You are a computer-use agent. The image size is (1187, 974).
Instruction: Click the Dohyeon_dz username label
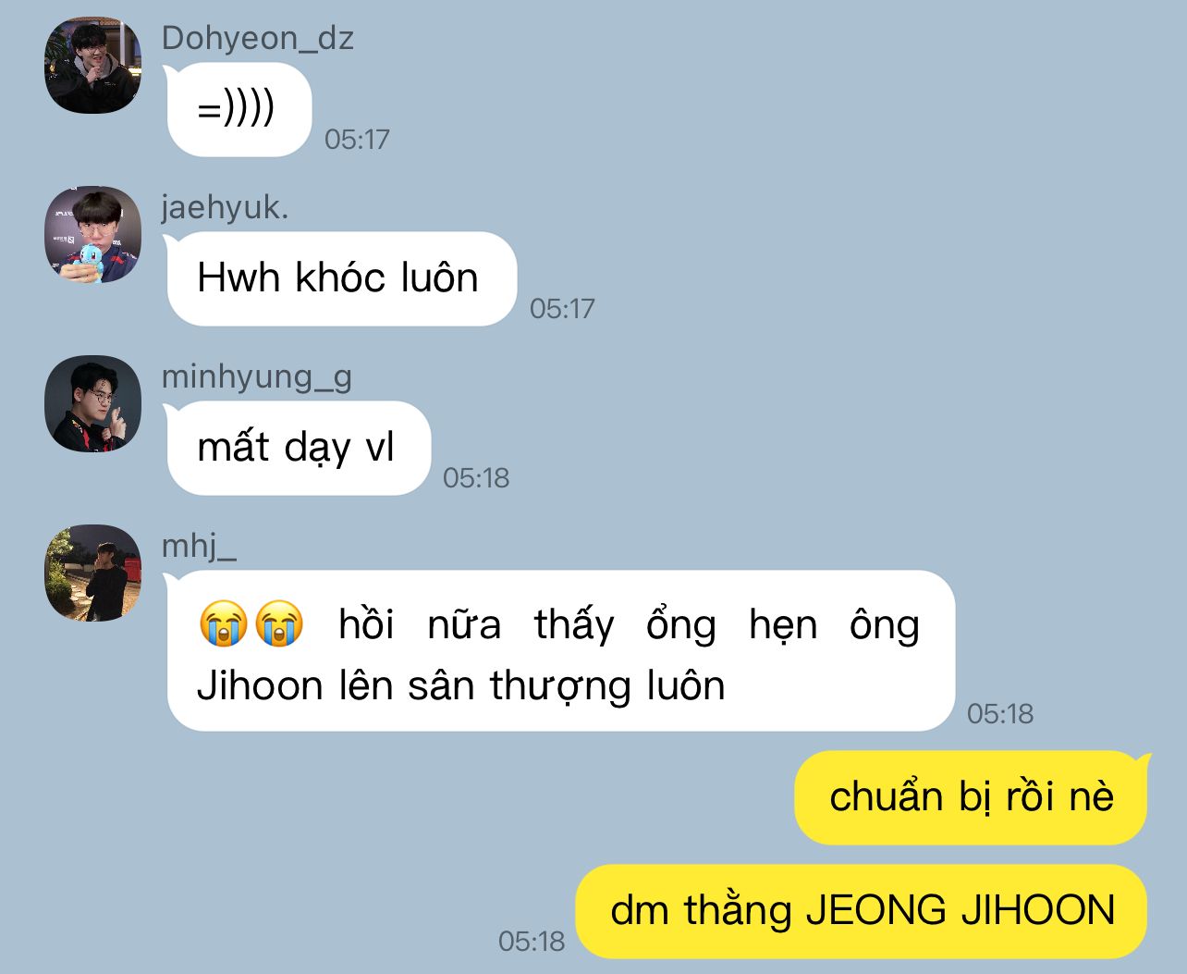(257, 38)
